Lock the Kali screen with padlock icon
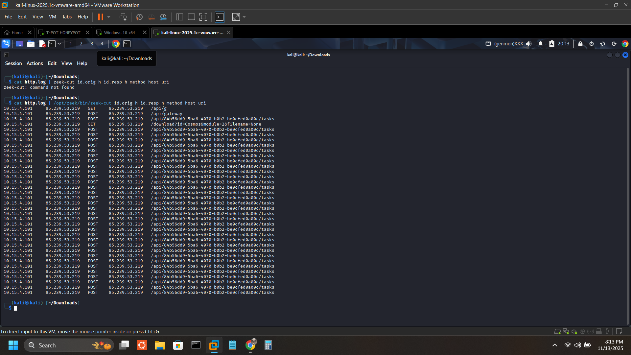This screenshot has width=631, height=355. pos(580,44)
